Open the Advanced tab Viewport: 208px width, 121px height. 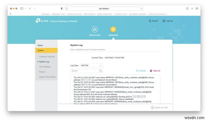[113, 31]
